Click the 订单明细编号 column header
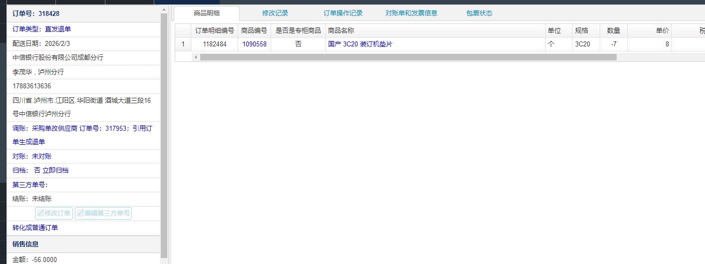 [x=214, y=30]
